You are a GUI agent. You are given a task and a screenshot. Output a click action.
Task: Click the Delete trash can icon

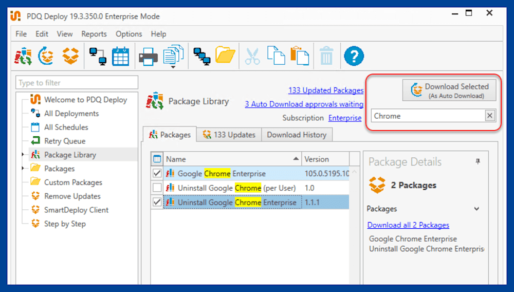(x=326, y=56)
